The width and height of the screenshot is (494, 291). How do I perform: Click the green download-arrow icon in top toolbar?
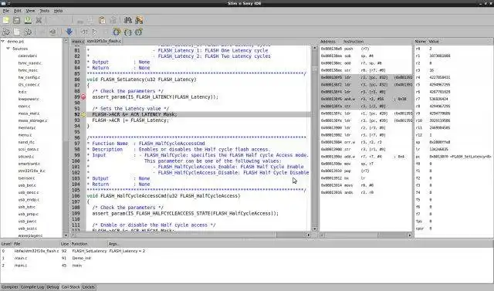coord(28,21)
